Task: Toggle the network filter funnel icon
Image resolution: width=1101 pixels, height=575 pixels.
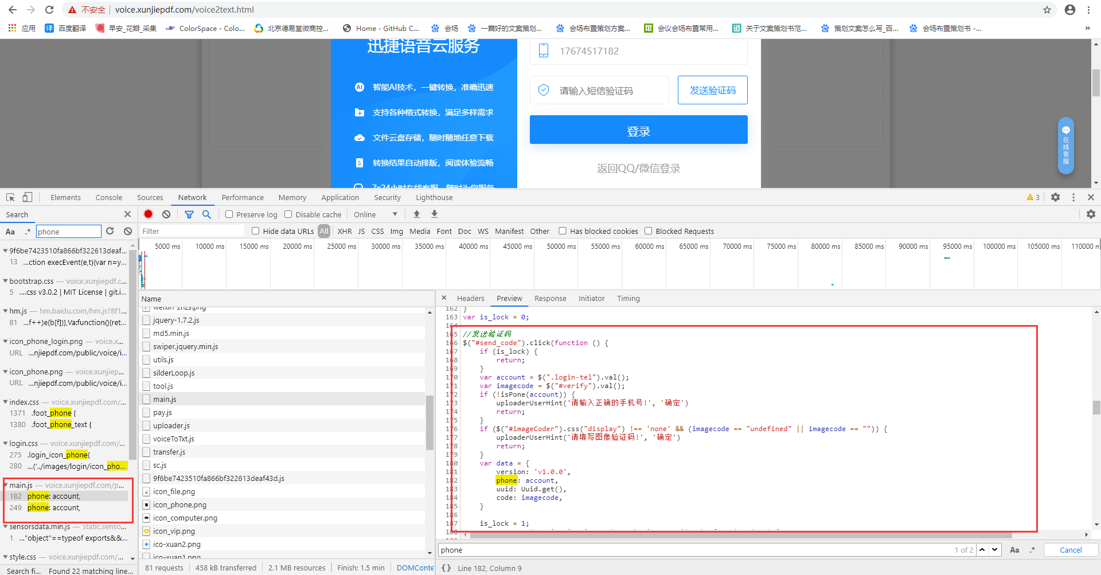Action: tap(189, 214)
